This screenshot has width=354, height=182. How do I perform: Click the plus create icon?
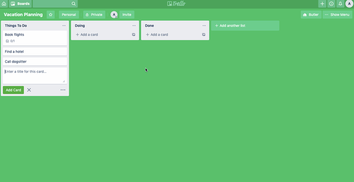pos(322,4)
